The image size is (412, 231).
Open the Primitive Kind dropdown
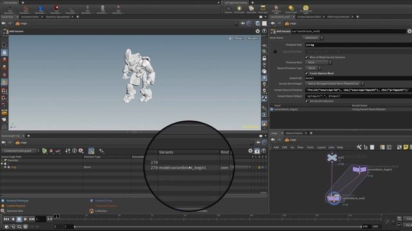point(318,62)
